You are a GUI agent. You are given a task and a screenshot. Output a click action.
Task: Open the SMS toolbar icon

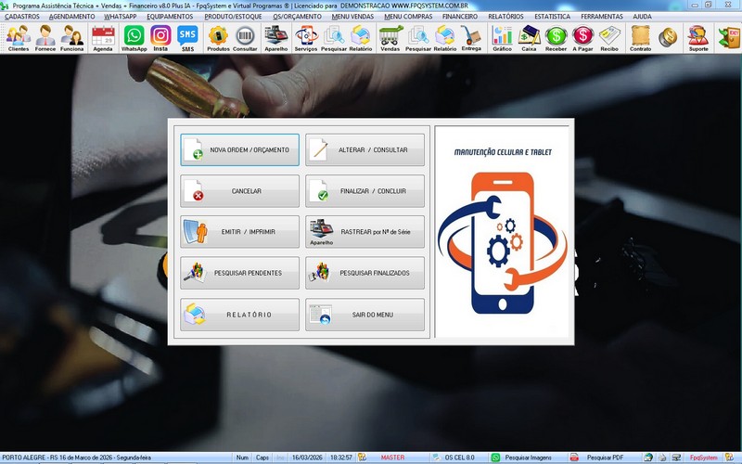pos(188,38)
